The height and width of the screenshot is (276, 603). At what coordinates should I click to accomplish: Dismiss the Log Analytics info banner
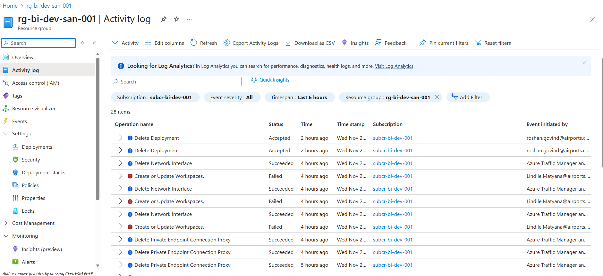coord(584,63)
